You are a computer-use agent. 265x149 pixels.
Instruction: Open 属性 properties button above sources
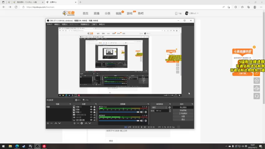[x=78, y=100]
